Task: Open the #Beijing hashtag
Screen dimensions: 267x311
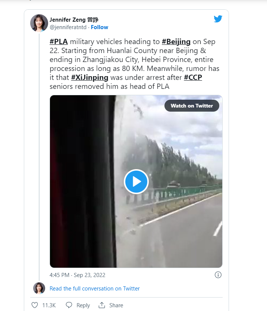Action: point(176,42)
